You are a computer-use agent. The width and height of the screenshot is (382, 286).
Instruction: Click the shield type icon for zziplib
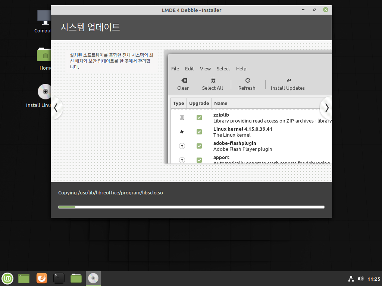pos(182,118)
